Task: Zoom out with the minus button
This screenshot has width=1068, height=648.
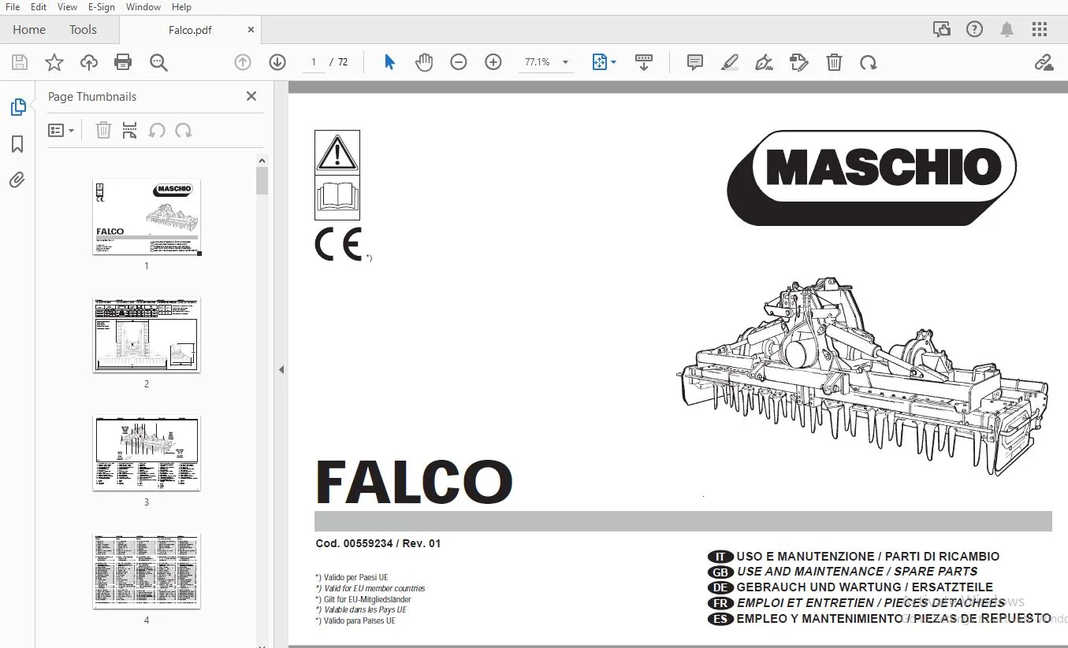Action: pos(459,62)
